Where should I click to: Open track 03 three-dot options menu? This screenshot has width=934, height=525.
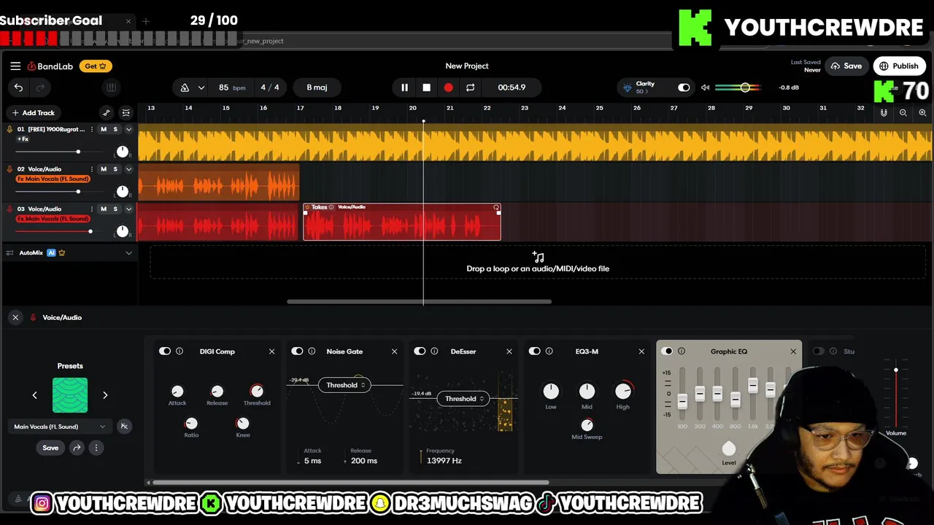[x=92, y=209]
